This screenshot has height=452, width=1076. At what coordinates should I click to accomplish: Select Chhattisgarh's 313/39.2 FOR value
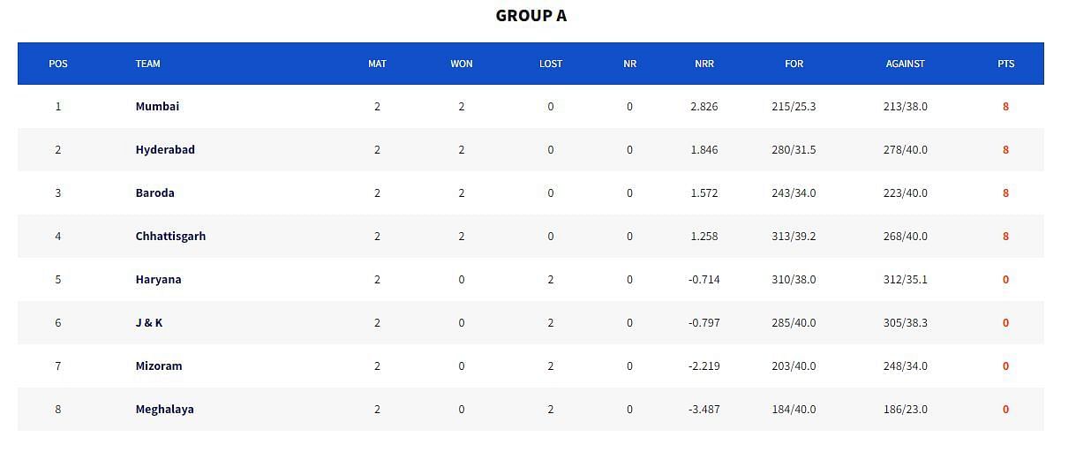(794, 236)
